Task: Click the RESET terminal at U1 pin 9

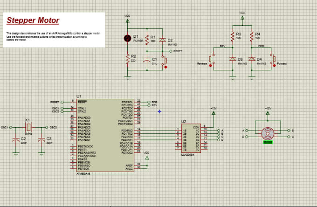Action: tap(62, 102)
